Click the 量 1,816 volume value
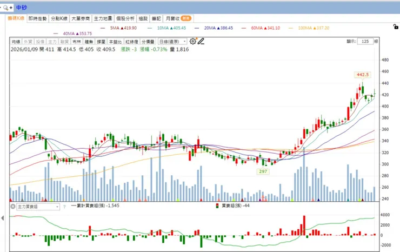This screenshot has width=400, height=252. click(x=179, y=49)
